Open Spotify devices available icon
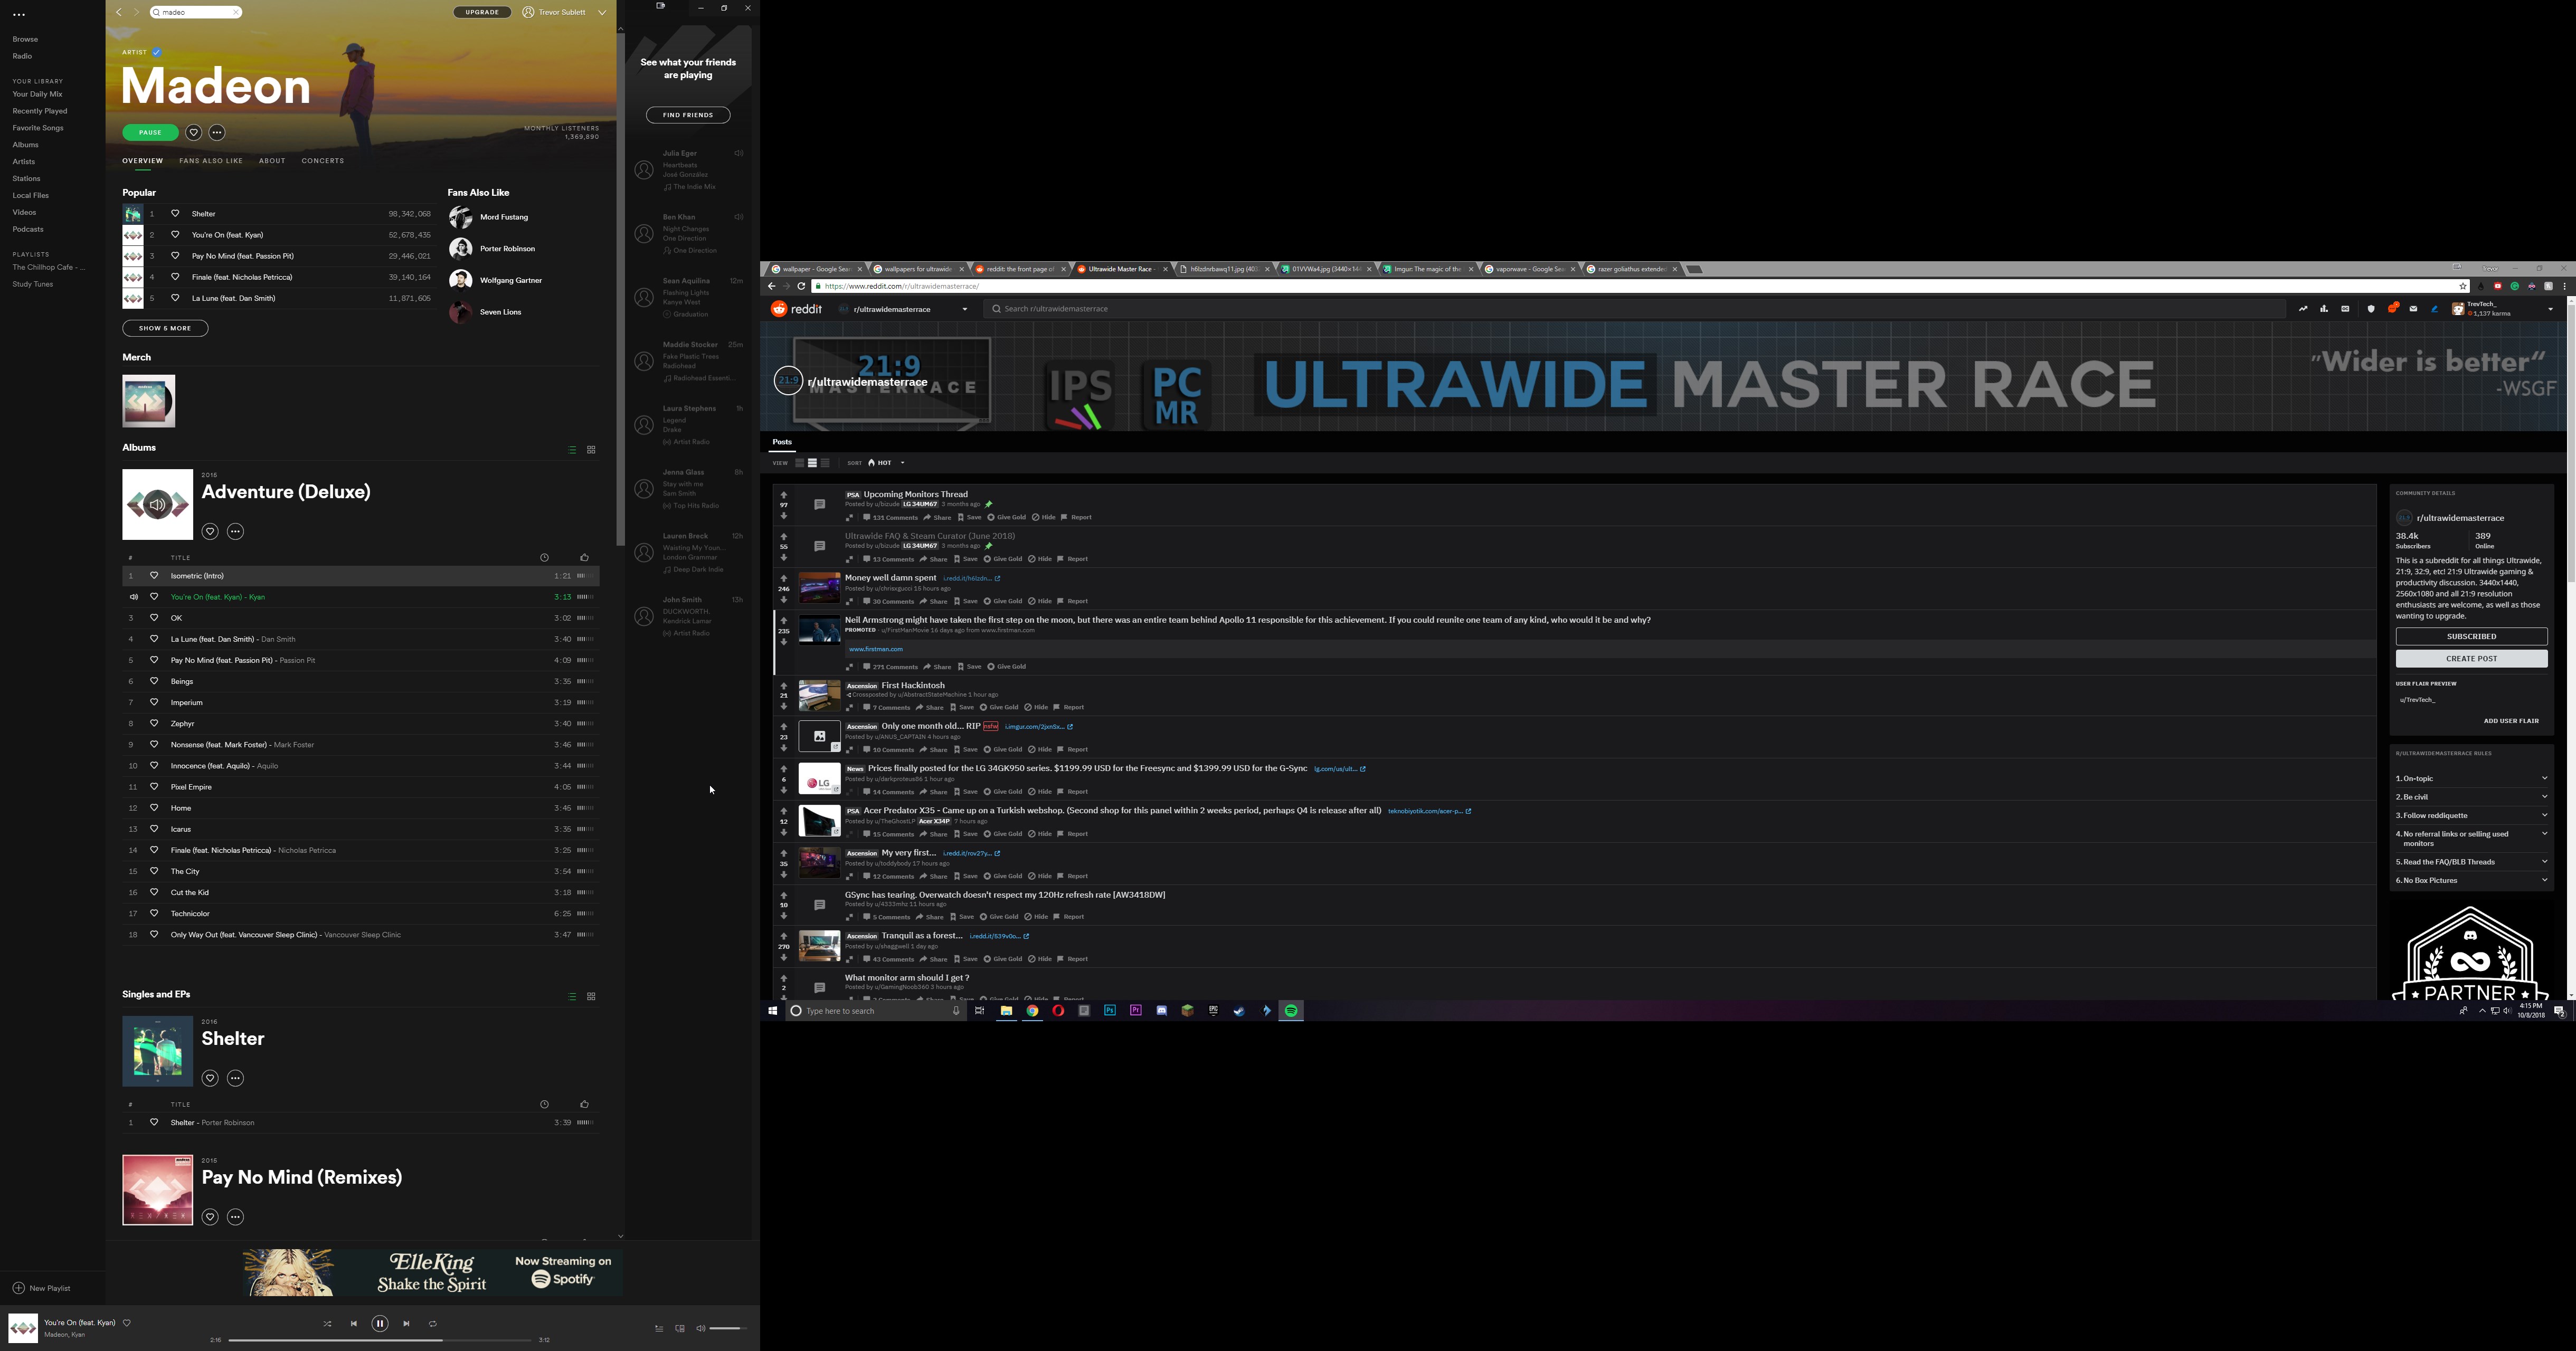This screenshot has height=1351, width=2576. 680,1329
